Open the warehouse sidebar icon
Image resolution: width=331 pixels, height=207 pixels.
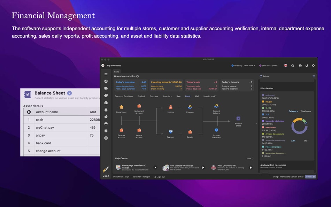[x=106, y=103]
